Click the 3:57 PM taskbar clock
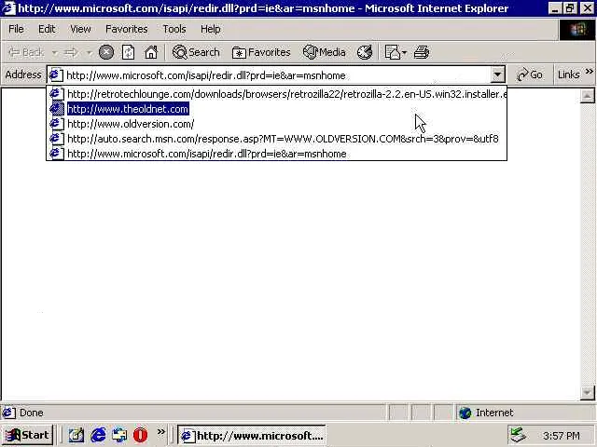The image size is (597, 447). (562, 436)
